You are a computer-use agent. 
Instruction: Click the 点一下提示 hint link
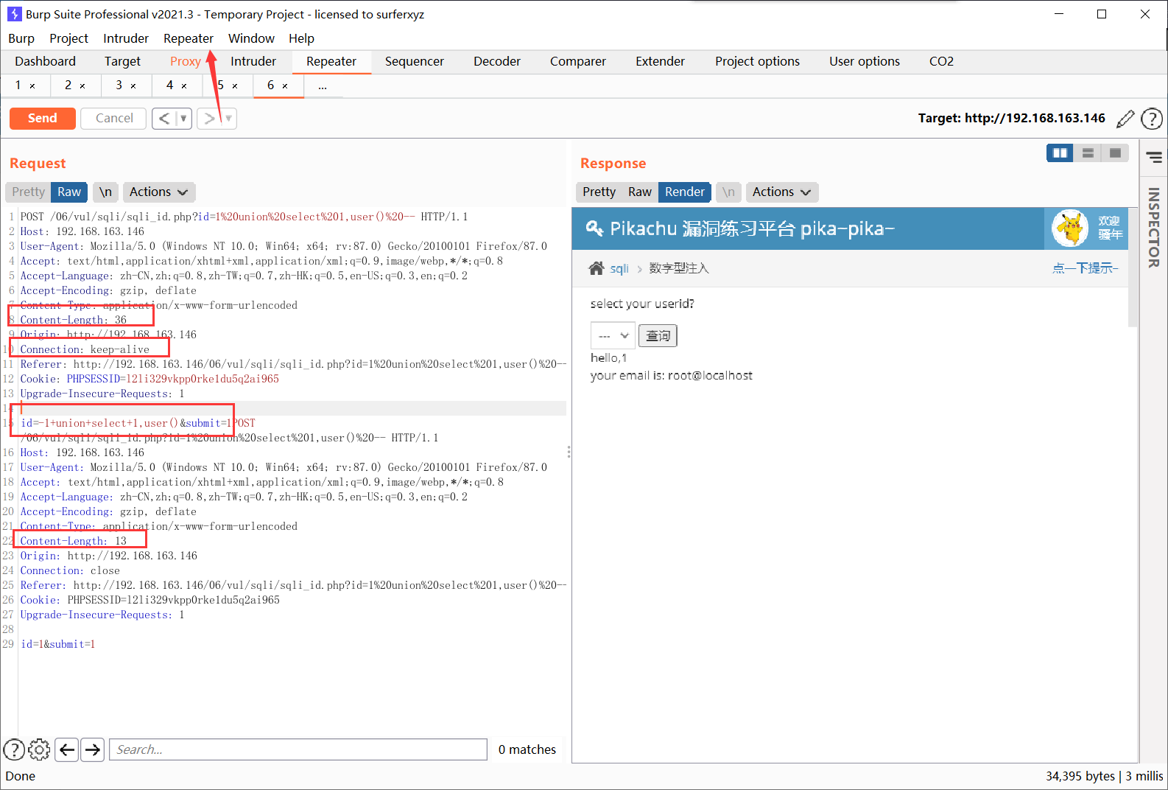tap(1086, 268)
